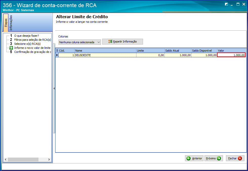Click the Repetir Informação button
The height and width of the screenshot is (171, 248).
tap(122, 41)
